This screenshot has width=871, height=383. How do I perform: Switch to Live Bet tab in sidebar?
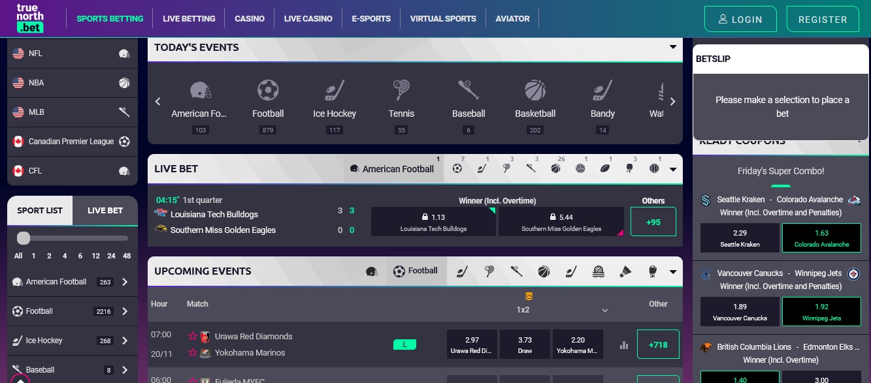[x=105, y=211]
